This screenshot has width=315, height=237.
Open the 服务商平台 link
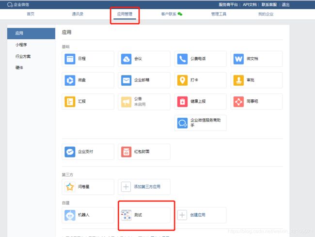pyautogui.click(x=228, y=4)
